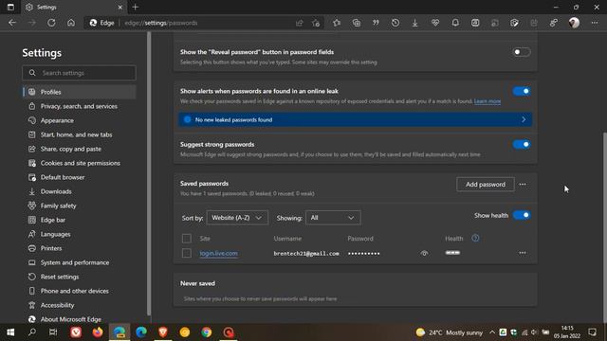Reveal the password with the eye icon
This screenshot has width=607, height=341.
[x=424, y=253]
